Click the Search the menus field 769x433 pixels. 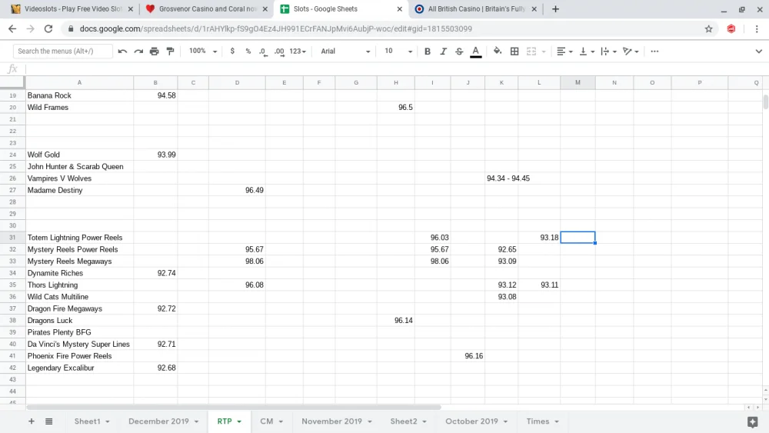[62, 51]
